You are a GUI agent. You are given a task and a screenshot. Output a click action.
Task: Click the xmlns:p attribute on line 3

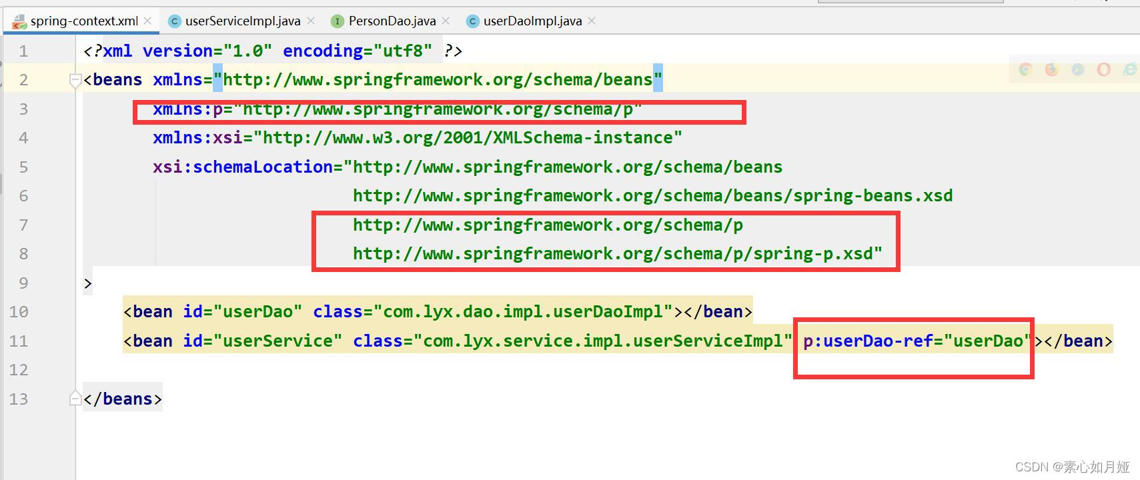(397, 109)
